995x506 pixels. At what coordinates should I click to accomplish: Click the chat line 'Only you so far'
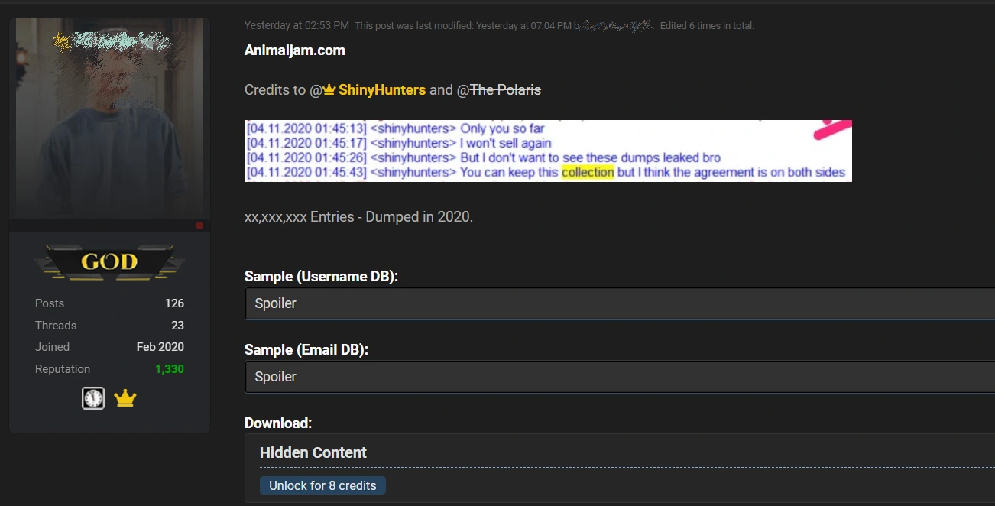[502, 129]
